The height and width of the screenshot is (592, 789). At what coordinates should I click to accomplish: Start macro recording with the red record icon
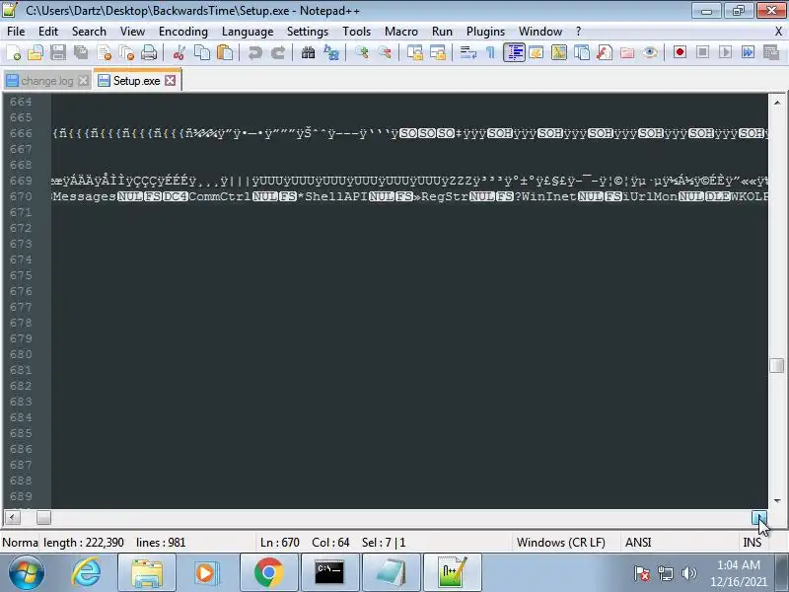click(680, 52)
